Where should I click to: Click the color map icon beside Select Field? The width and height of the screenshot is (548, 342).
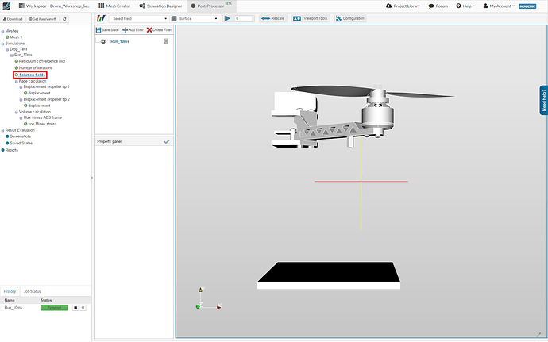[x=101, y=17]
